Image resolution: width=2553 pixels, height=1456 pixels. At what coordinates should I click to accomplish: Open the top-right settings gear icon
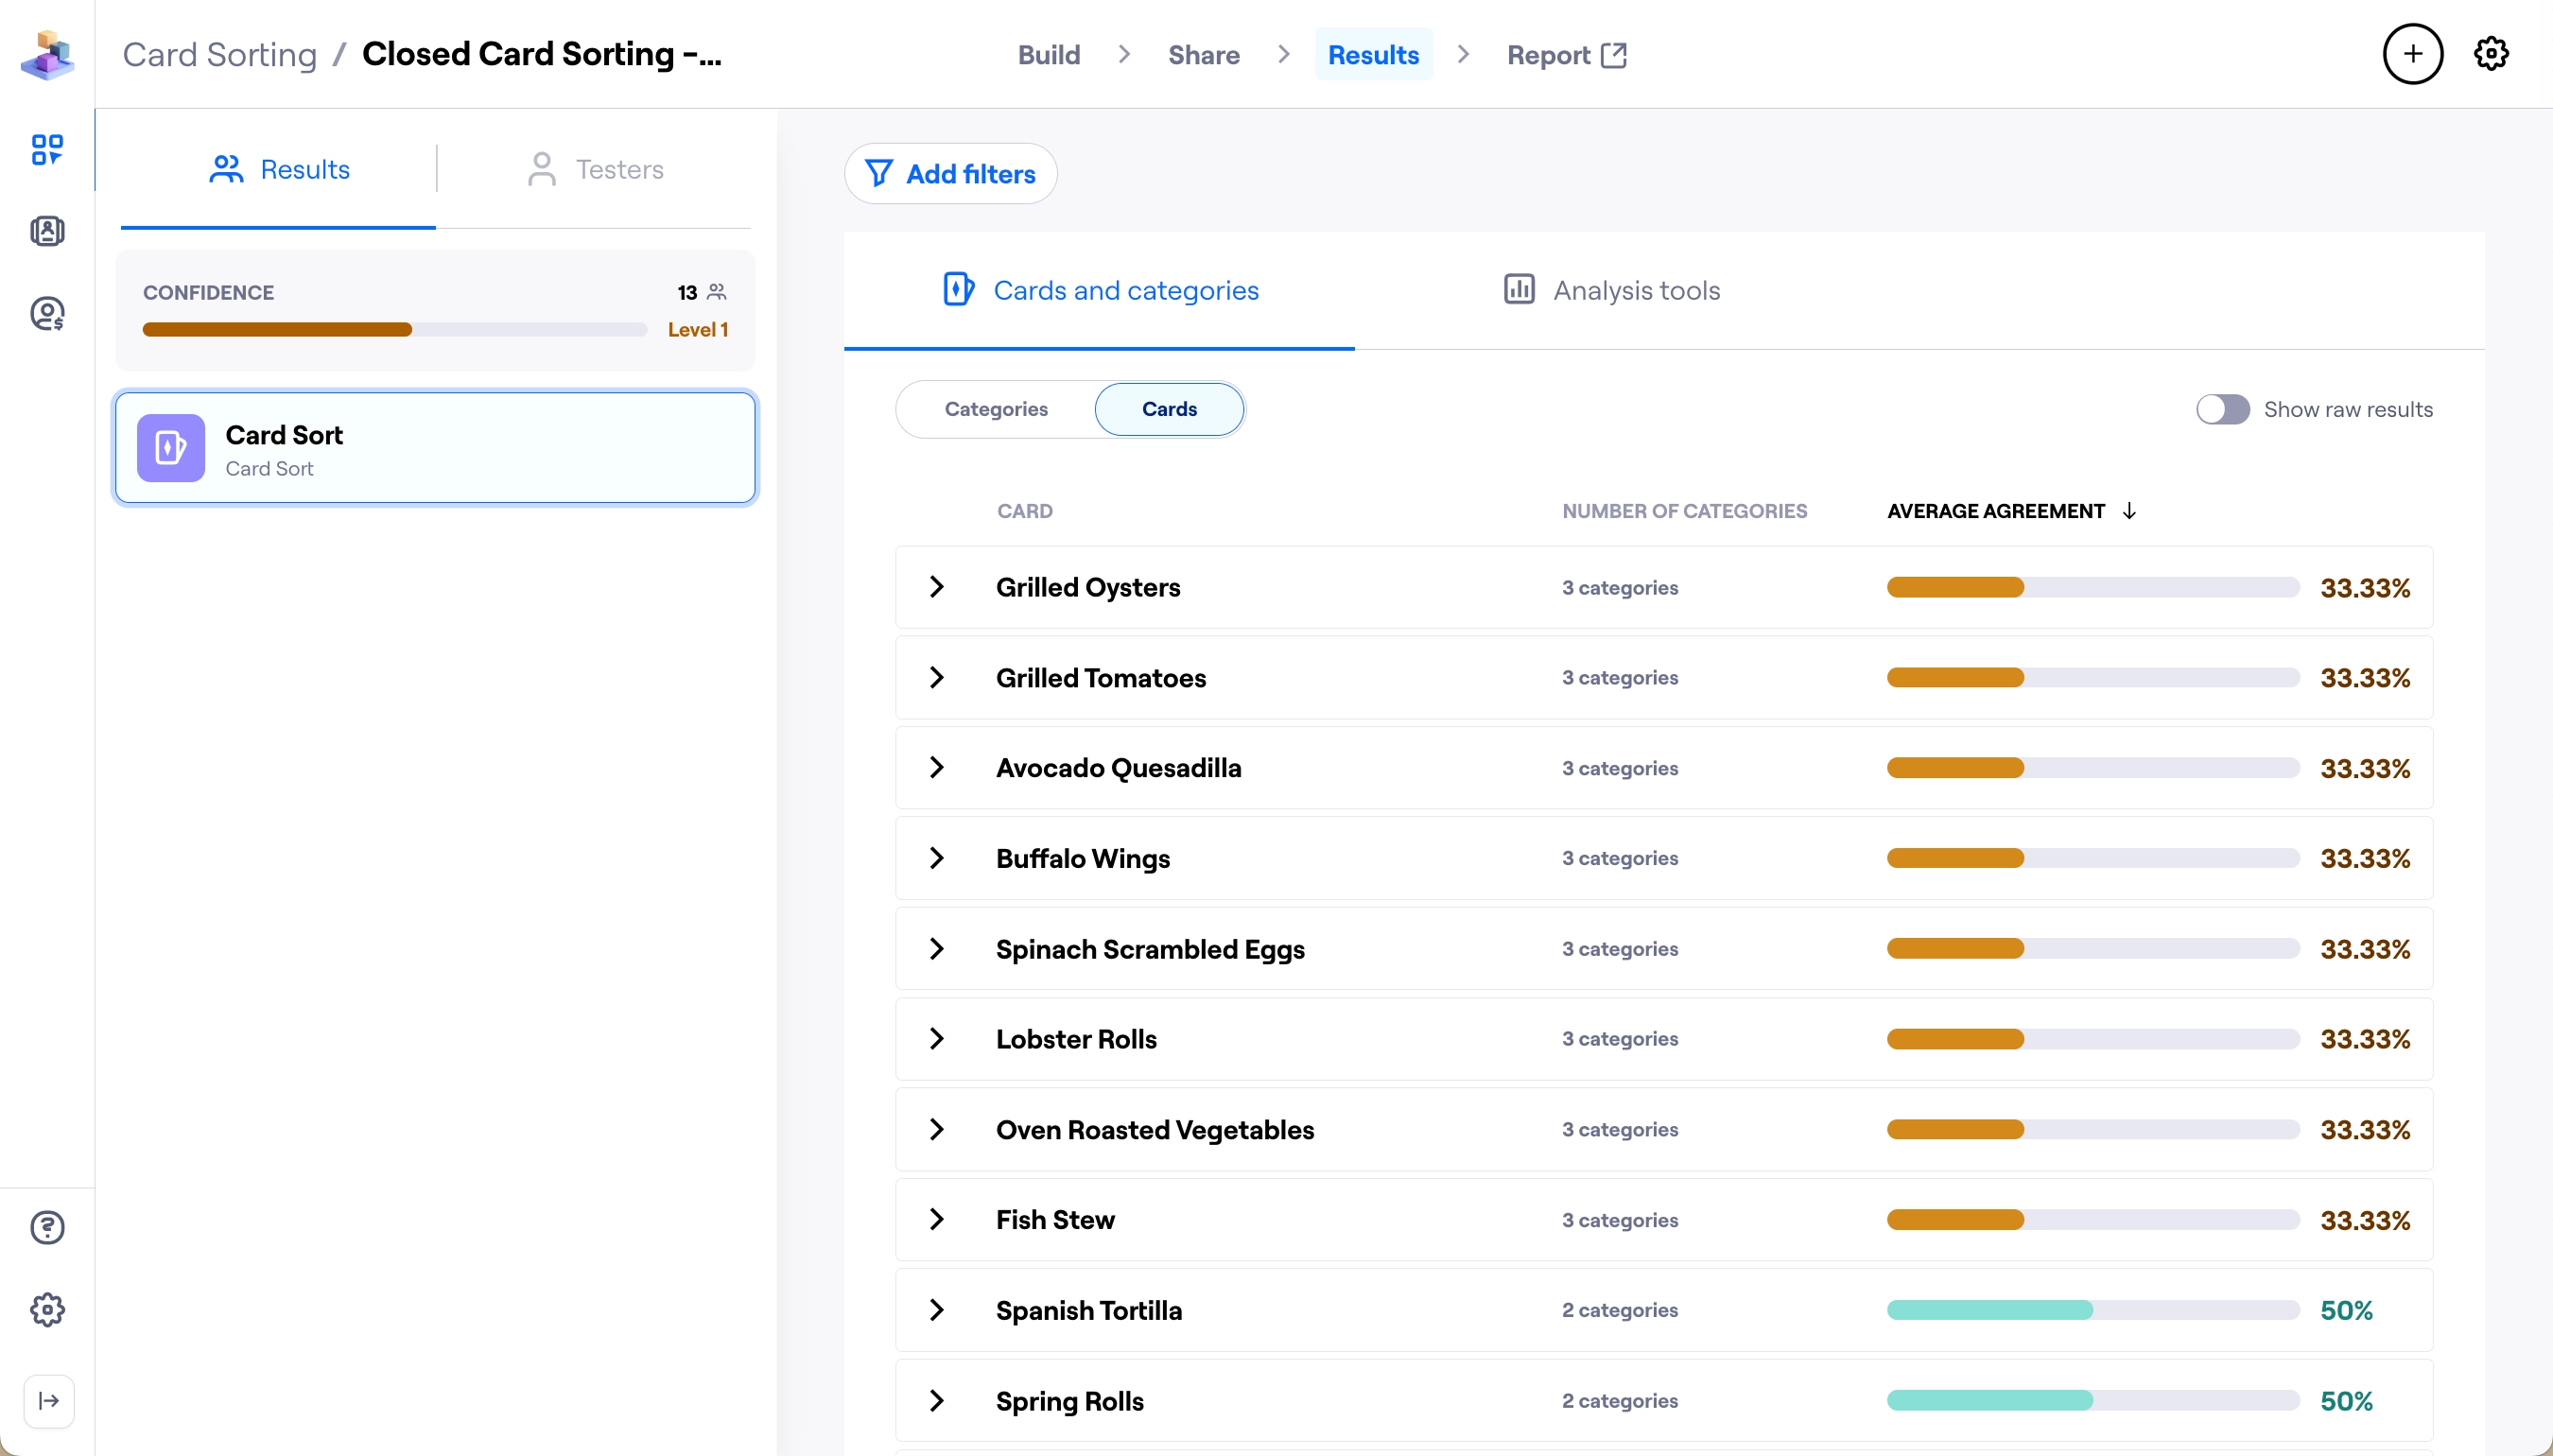click(2490, 54)
